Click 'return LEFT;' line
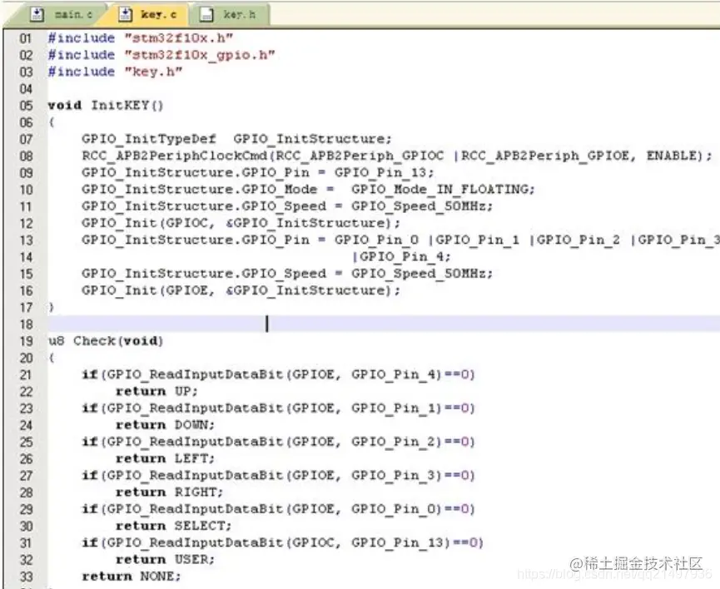 pos(166,458)
